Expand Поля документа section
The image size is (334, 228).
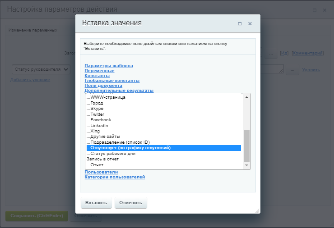tap(103, 86)
